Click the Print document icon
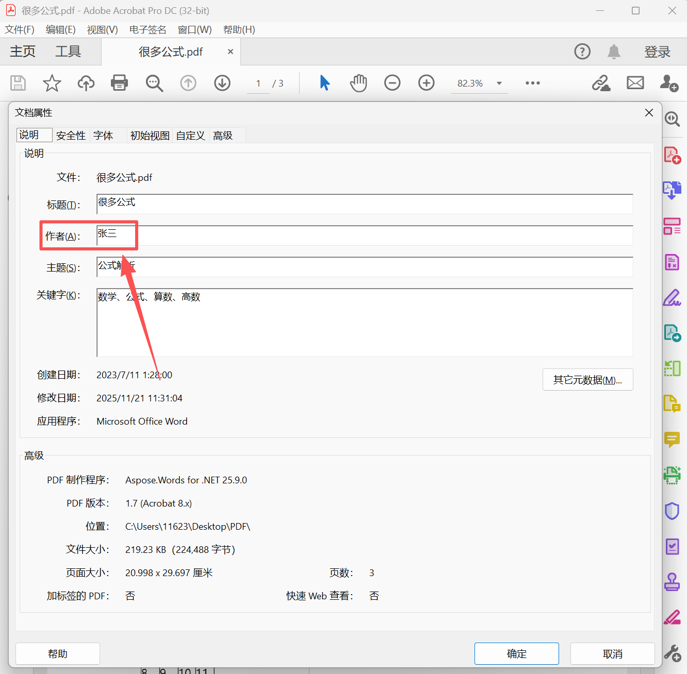687x674 pixels. point(119,82)
